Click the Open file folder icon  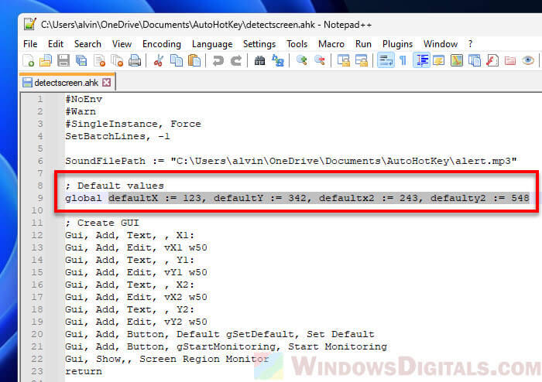click(x=46, y=61)
